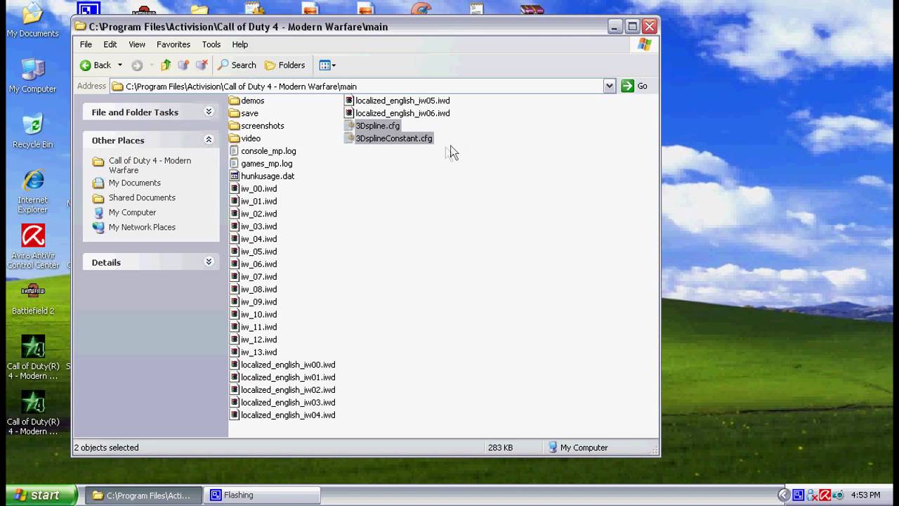Open My Network Places link
This screenshot has width=899, height=506.
point(142,227)
